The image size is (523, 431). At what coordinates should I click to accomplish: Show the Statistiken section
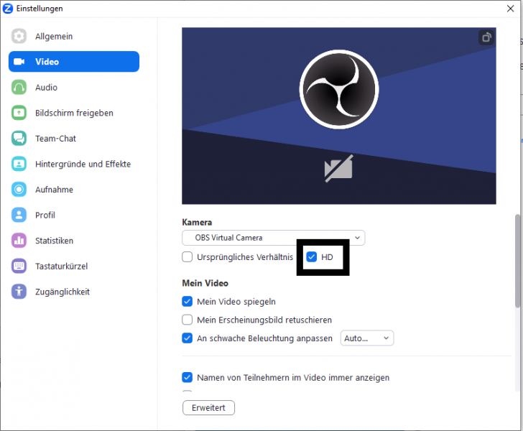(74, 241)
